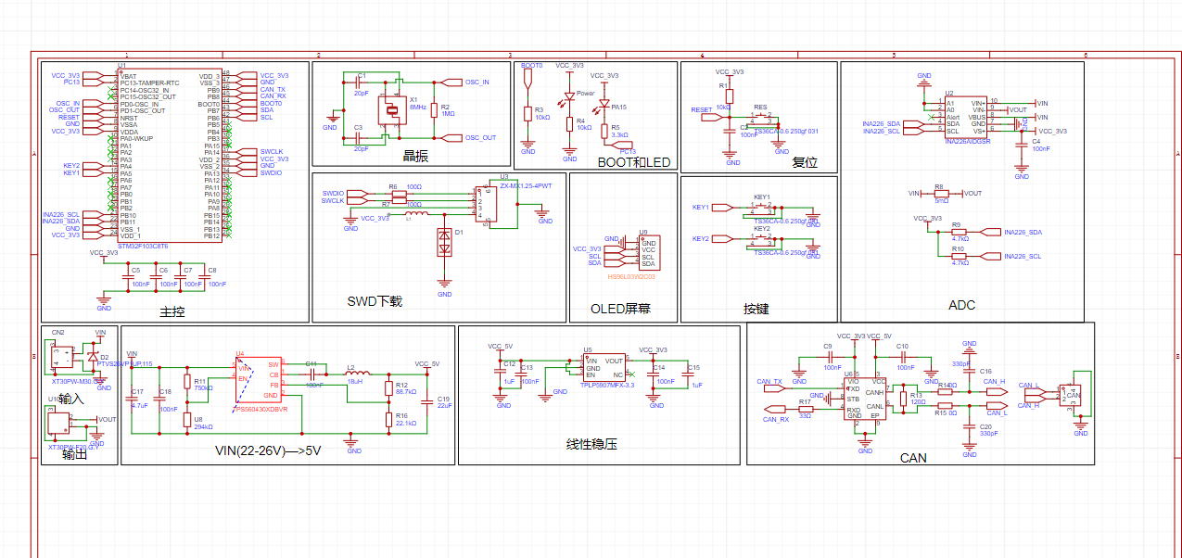Click the '输入' label under CN2
Viewport: 1182px width, 558px height.
tap(71, 399)
